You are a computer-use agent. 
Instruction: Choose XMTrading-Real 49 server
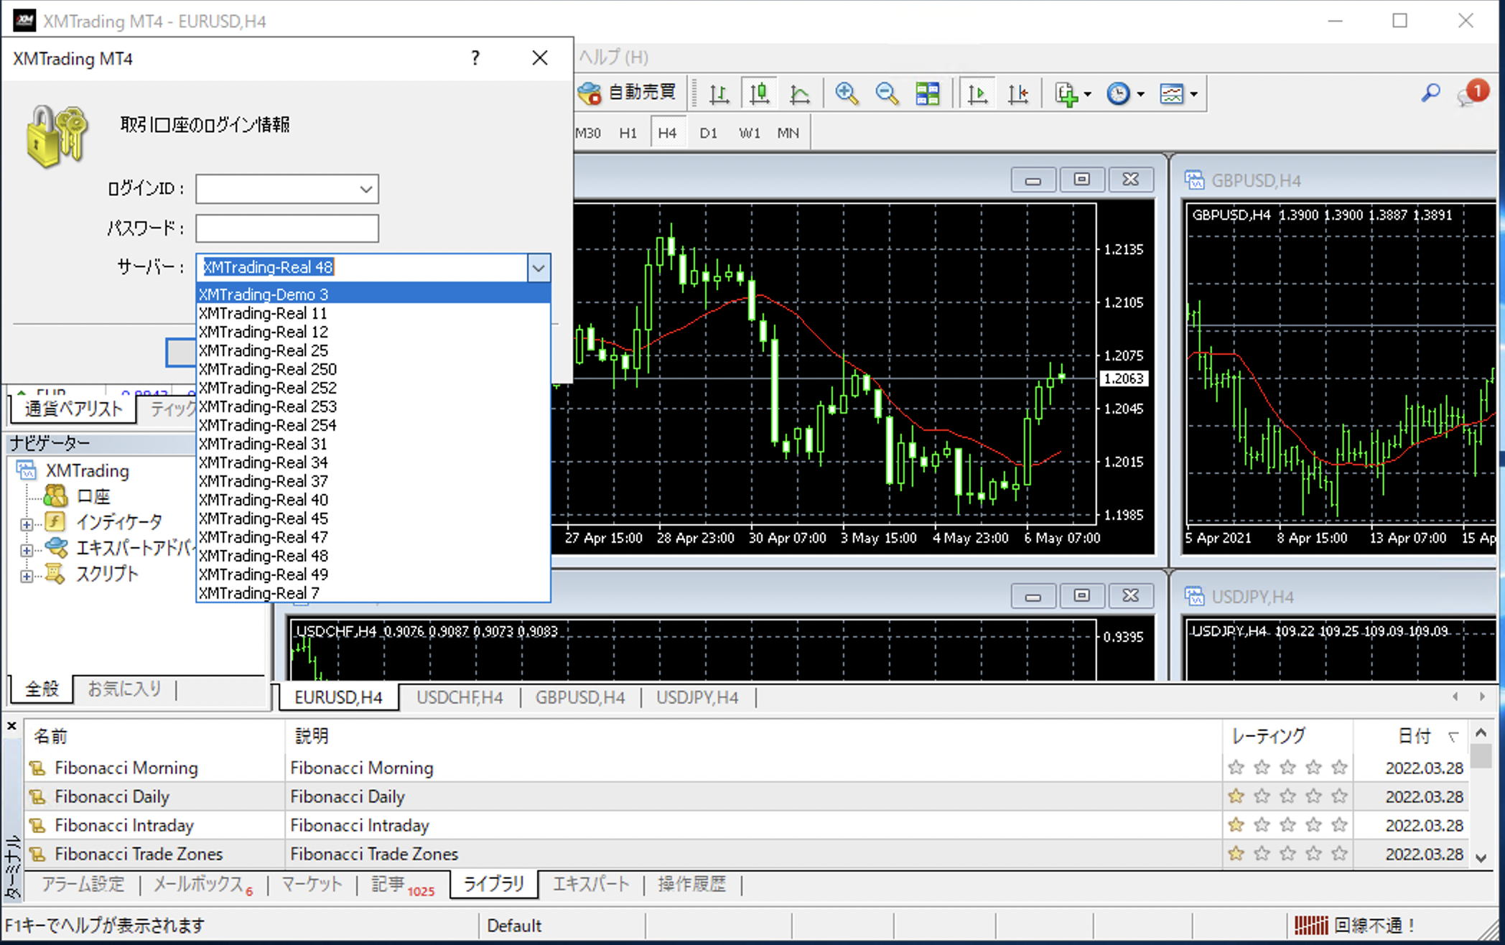point(373,574)
